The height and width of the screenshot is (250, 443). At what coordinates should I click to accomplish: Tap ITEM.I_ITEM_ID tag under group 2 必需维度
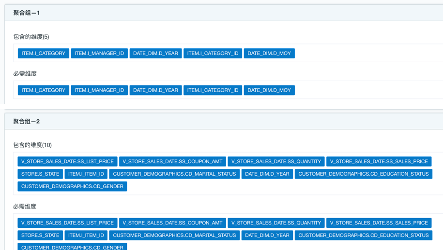coord(86,235)
